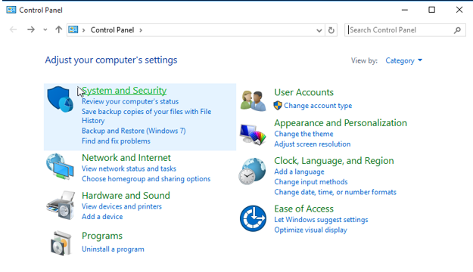Open Choose homegroup and sharing options
This screenshot has width=473, height=272.
click(146, 179)
